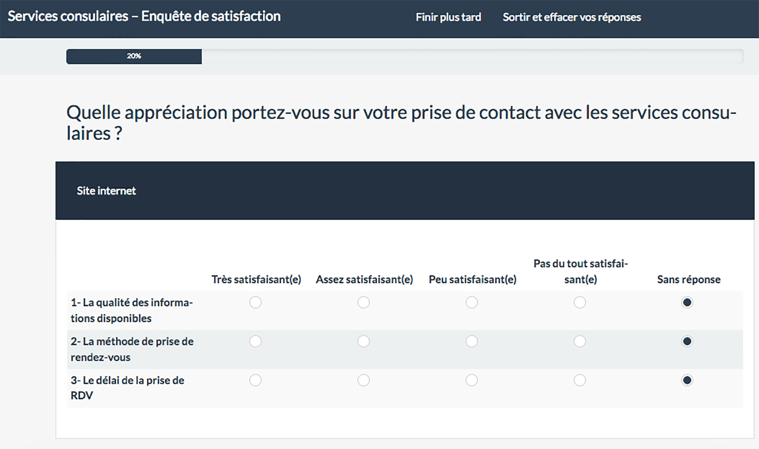
Task: Click Sortir et effacer vos réponses
Action: 572,17
